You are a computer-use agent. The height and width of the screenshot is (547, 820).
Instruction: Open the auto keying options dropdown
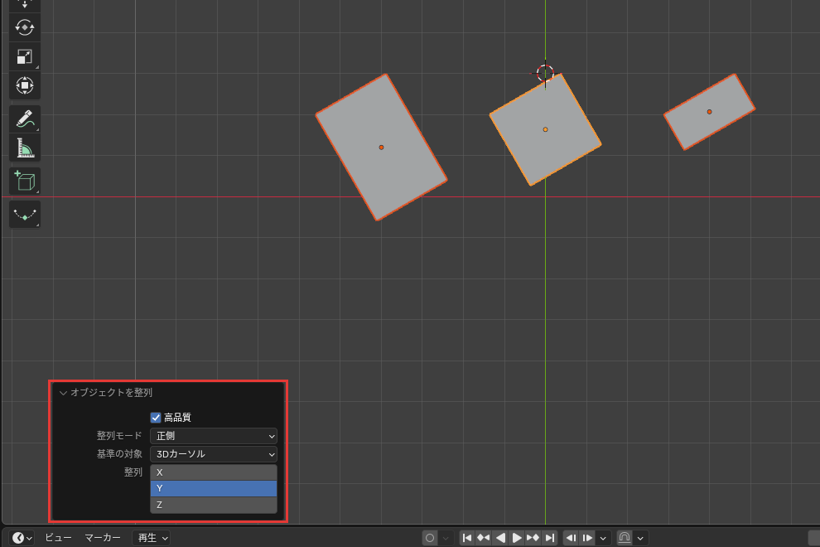click(x=446, y=538)
